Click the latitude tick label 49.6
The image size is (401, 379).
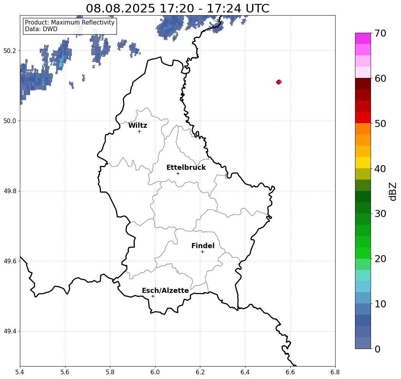[x=9, y=261]
